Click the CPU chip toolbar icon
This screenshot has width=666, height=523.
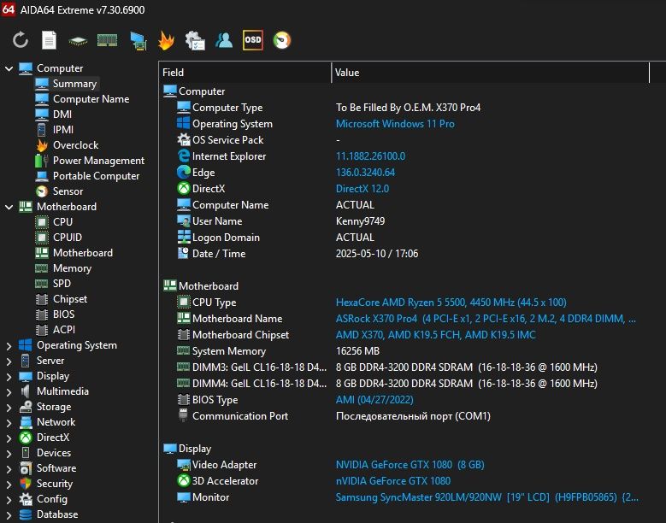(78, 41)
